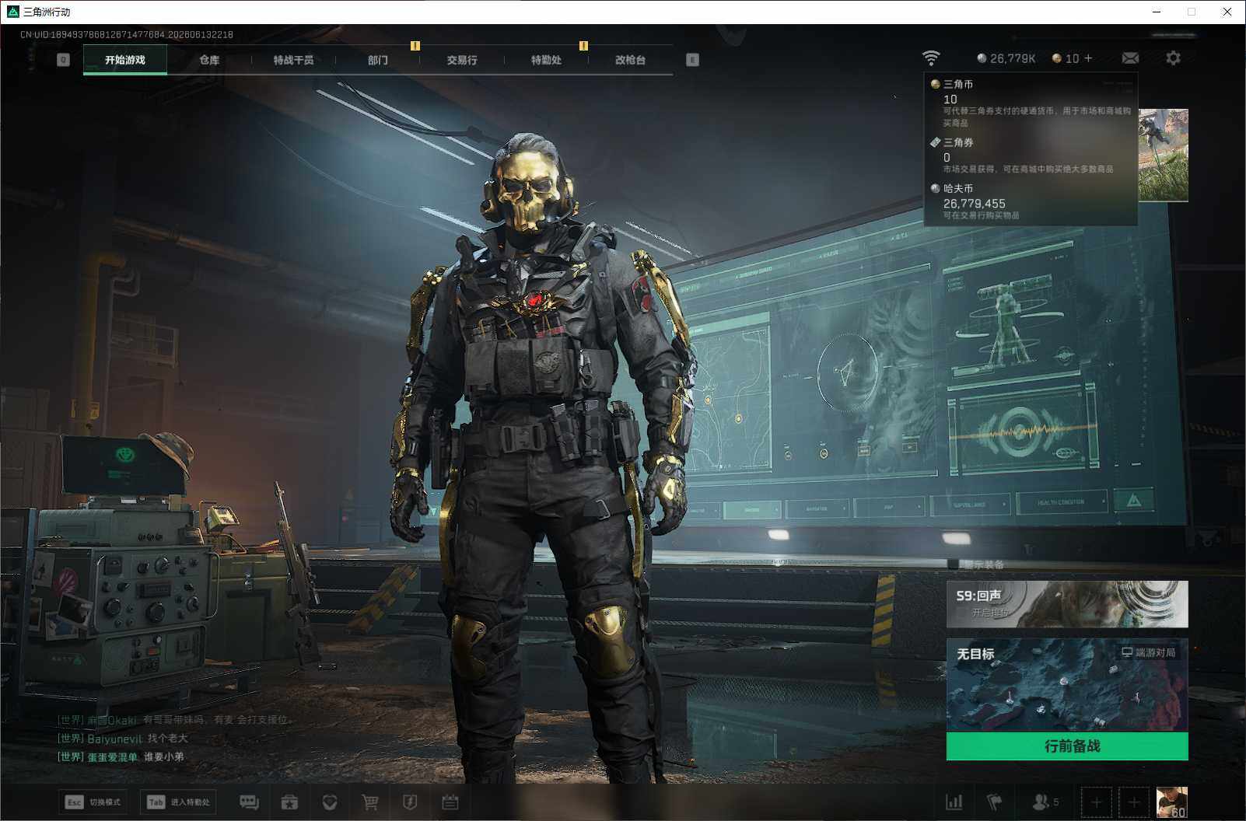1246x821 pixels.
Task: Open the player avatar showing level 60
Action: [1172, 802]
